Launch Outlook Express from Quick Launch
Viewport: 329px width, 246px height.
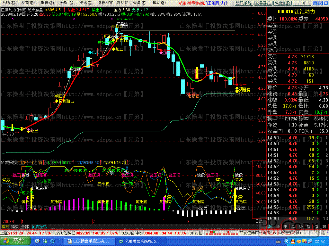click(37, 242)
